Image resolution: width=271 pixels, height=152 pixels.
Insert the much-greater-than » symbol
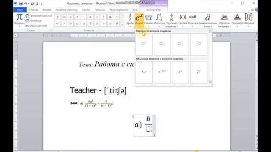71,24
